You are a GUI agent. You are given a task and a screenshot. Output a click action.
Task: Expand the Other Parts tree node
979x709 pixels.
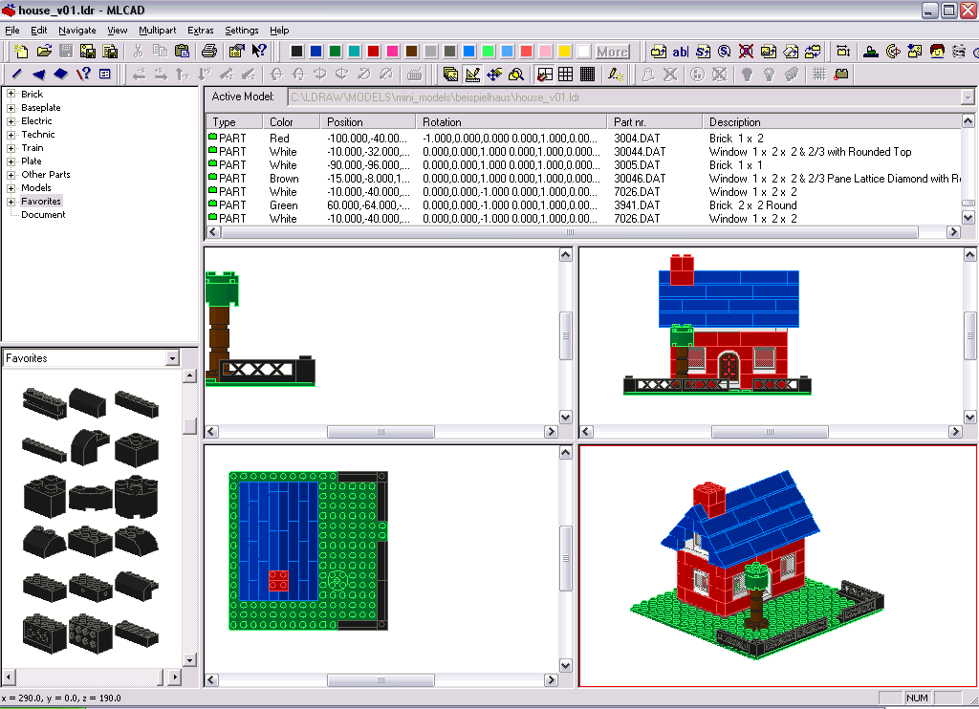(11, 175)
